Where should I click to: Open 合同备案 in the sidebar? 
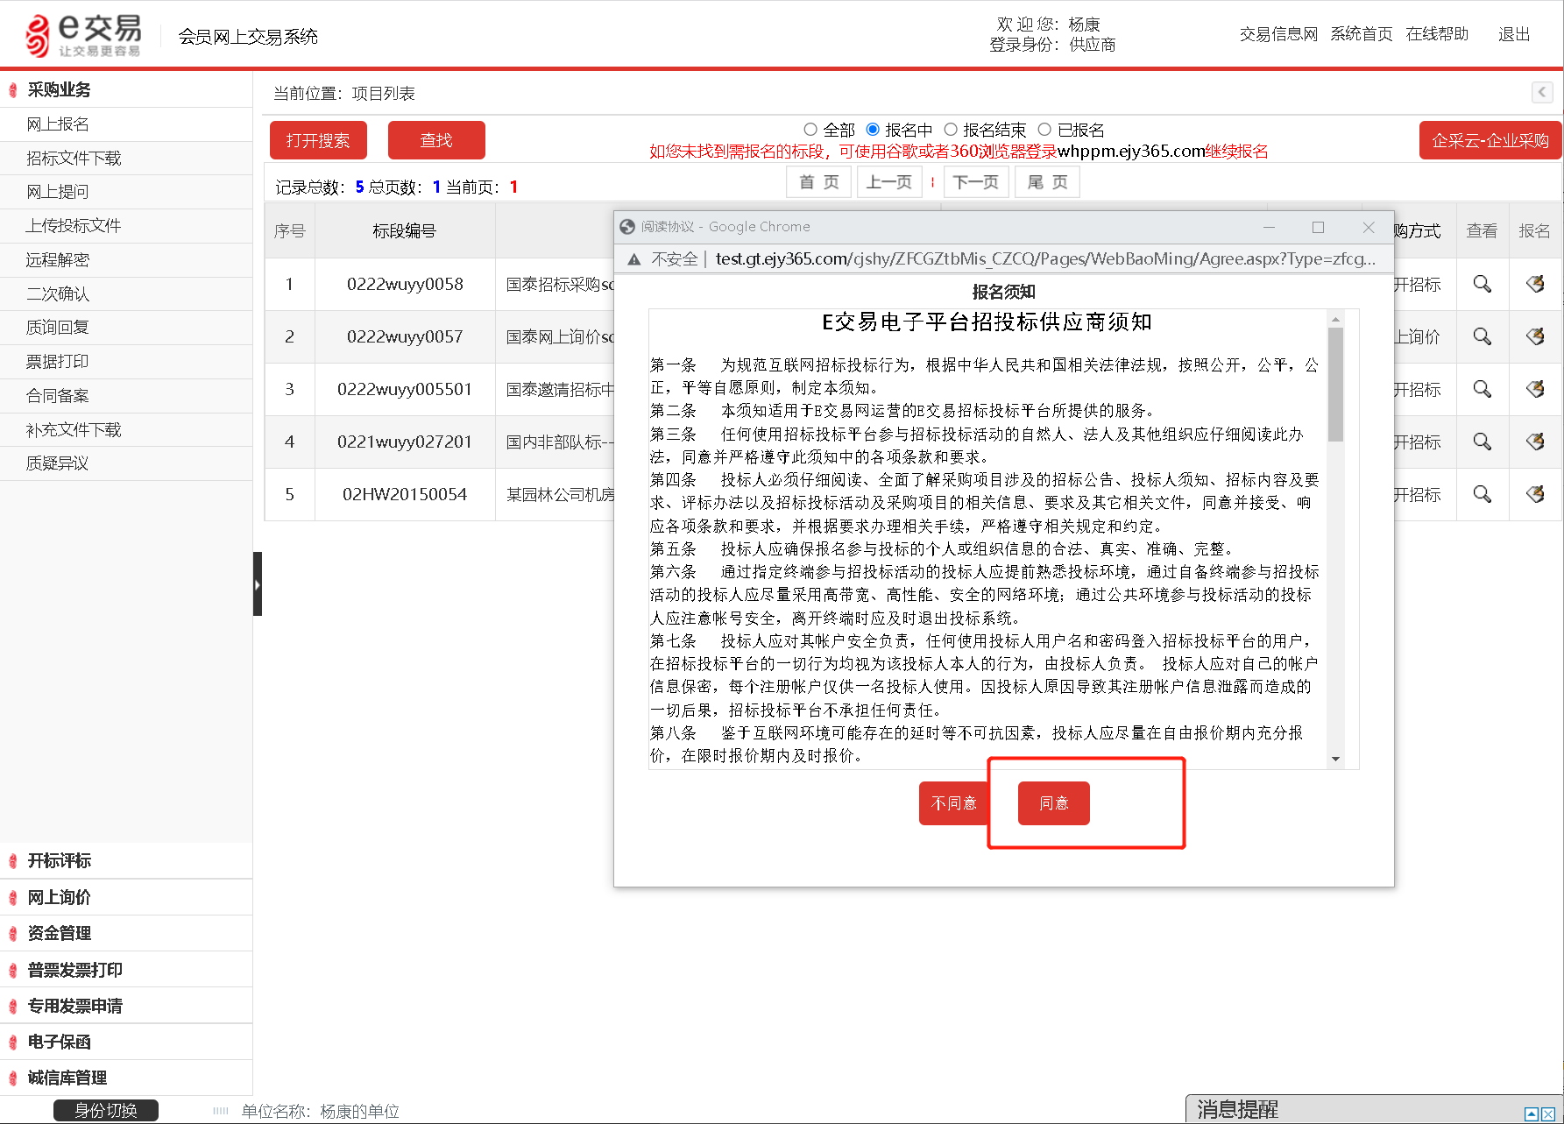coord(126,396)
